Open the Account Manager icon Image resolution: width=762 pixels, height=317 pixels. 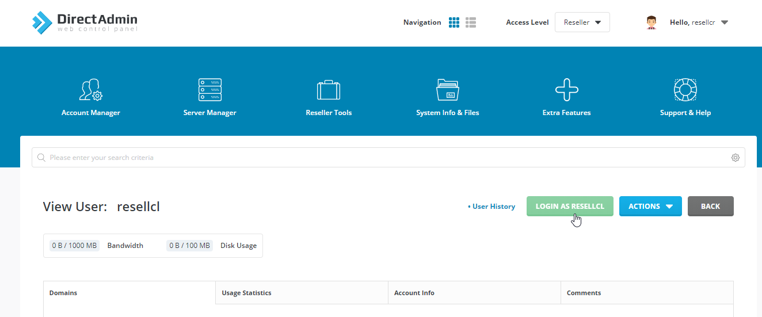tap(91, 90)
